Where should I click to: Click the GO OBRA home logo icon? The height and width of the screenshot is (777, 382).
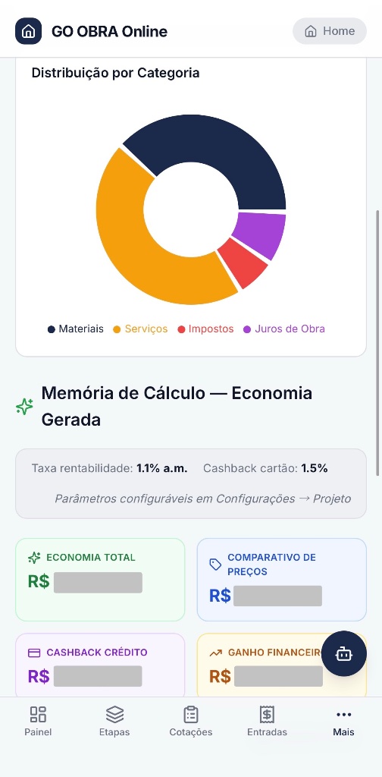[x=29, y=31]
